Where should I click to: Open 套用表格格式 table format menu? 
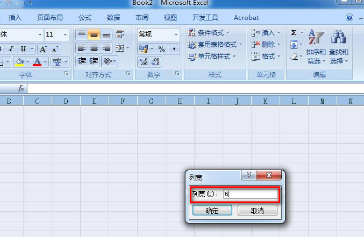click(x=215, y=45)
